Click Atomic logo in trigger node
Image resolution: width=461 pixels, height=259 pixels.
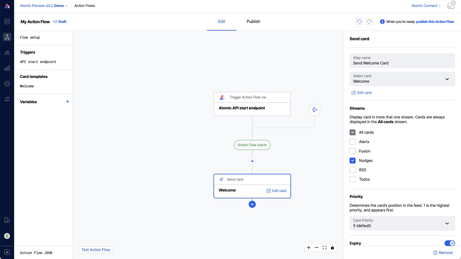click(222, 97)
